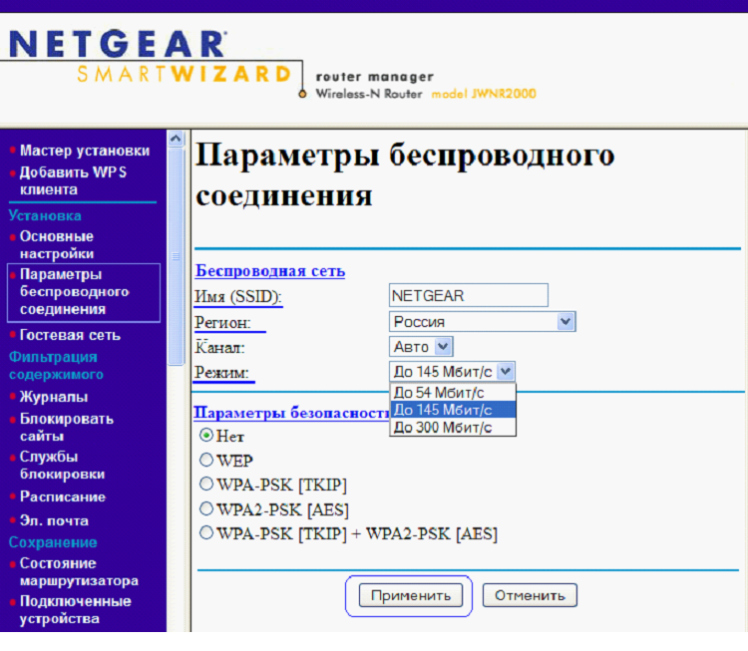This screenshot has height=651, width=748.
Task: Open the Канал dropdown set to Авто
Action: click(421, 347)
